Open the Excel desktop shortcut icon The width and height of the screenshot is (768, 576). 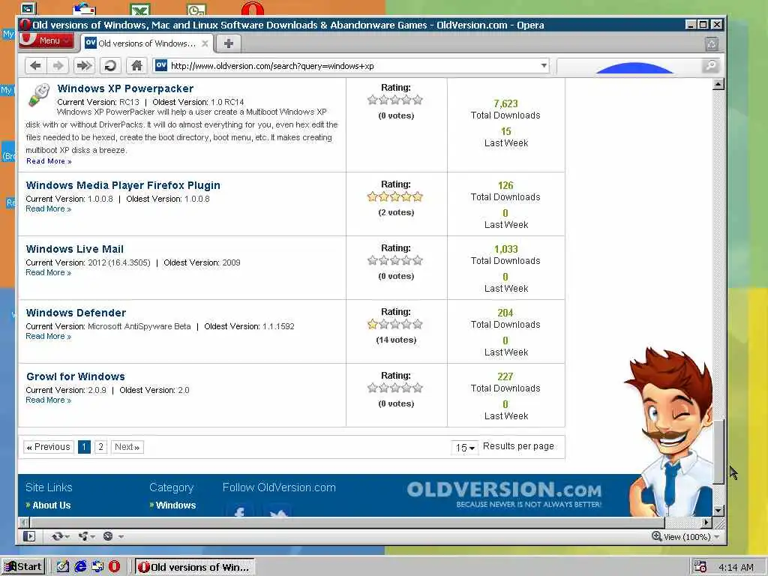(x=140, y=9)
